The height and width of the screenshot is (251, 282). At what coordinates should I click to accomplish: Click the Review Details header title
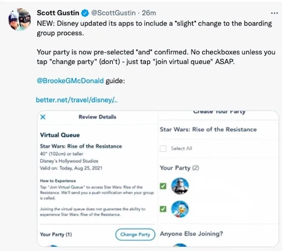point(97,117)
